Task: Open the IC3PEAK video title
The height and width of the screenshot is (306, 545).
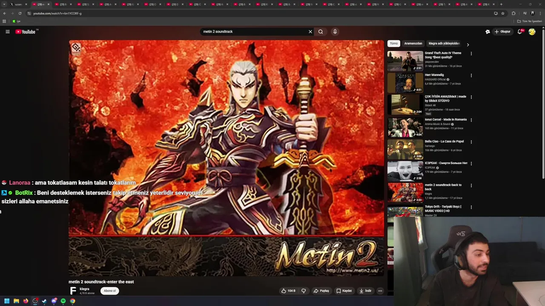Action: click(446, 163)
